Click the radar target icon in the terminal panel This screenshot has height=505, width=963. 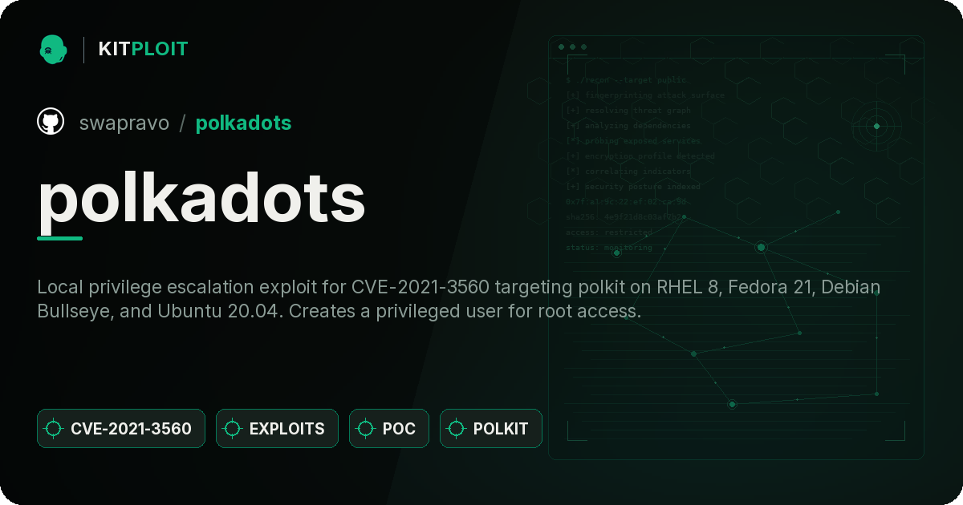tap(876, 126)
